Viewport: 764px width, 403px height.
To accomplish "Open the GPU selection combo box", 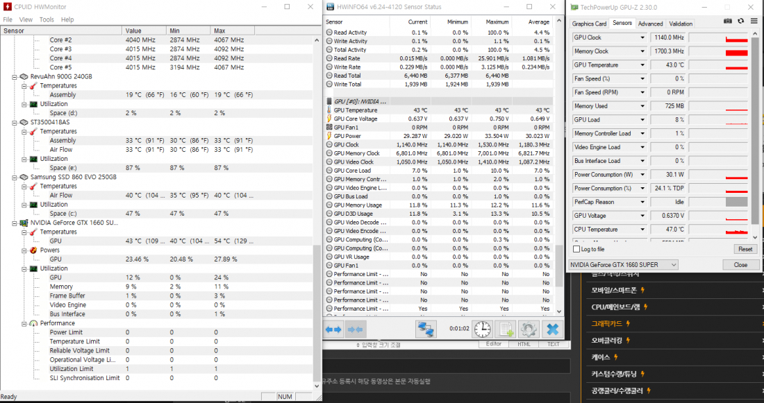I will point(623,265).
